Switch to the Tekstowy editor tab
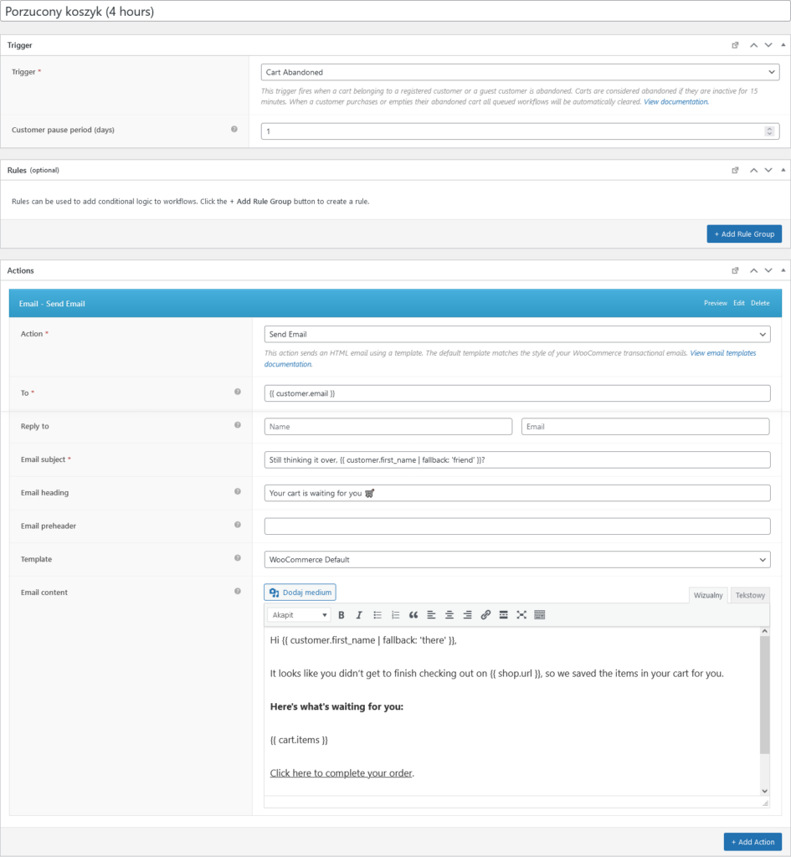This screenshot has height=857, width=791. pos(750,595)
